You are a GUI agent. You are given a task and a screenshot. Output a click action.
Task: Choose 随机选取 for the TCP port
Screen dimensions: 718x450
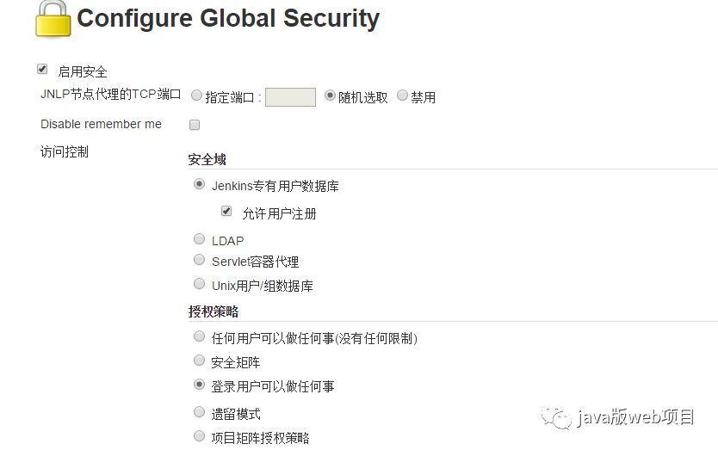[x=331, y=96]
